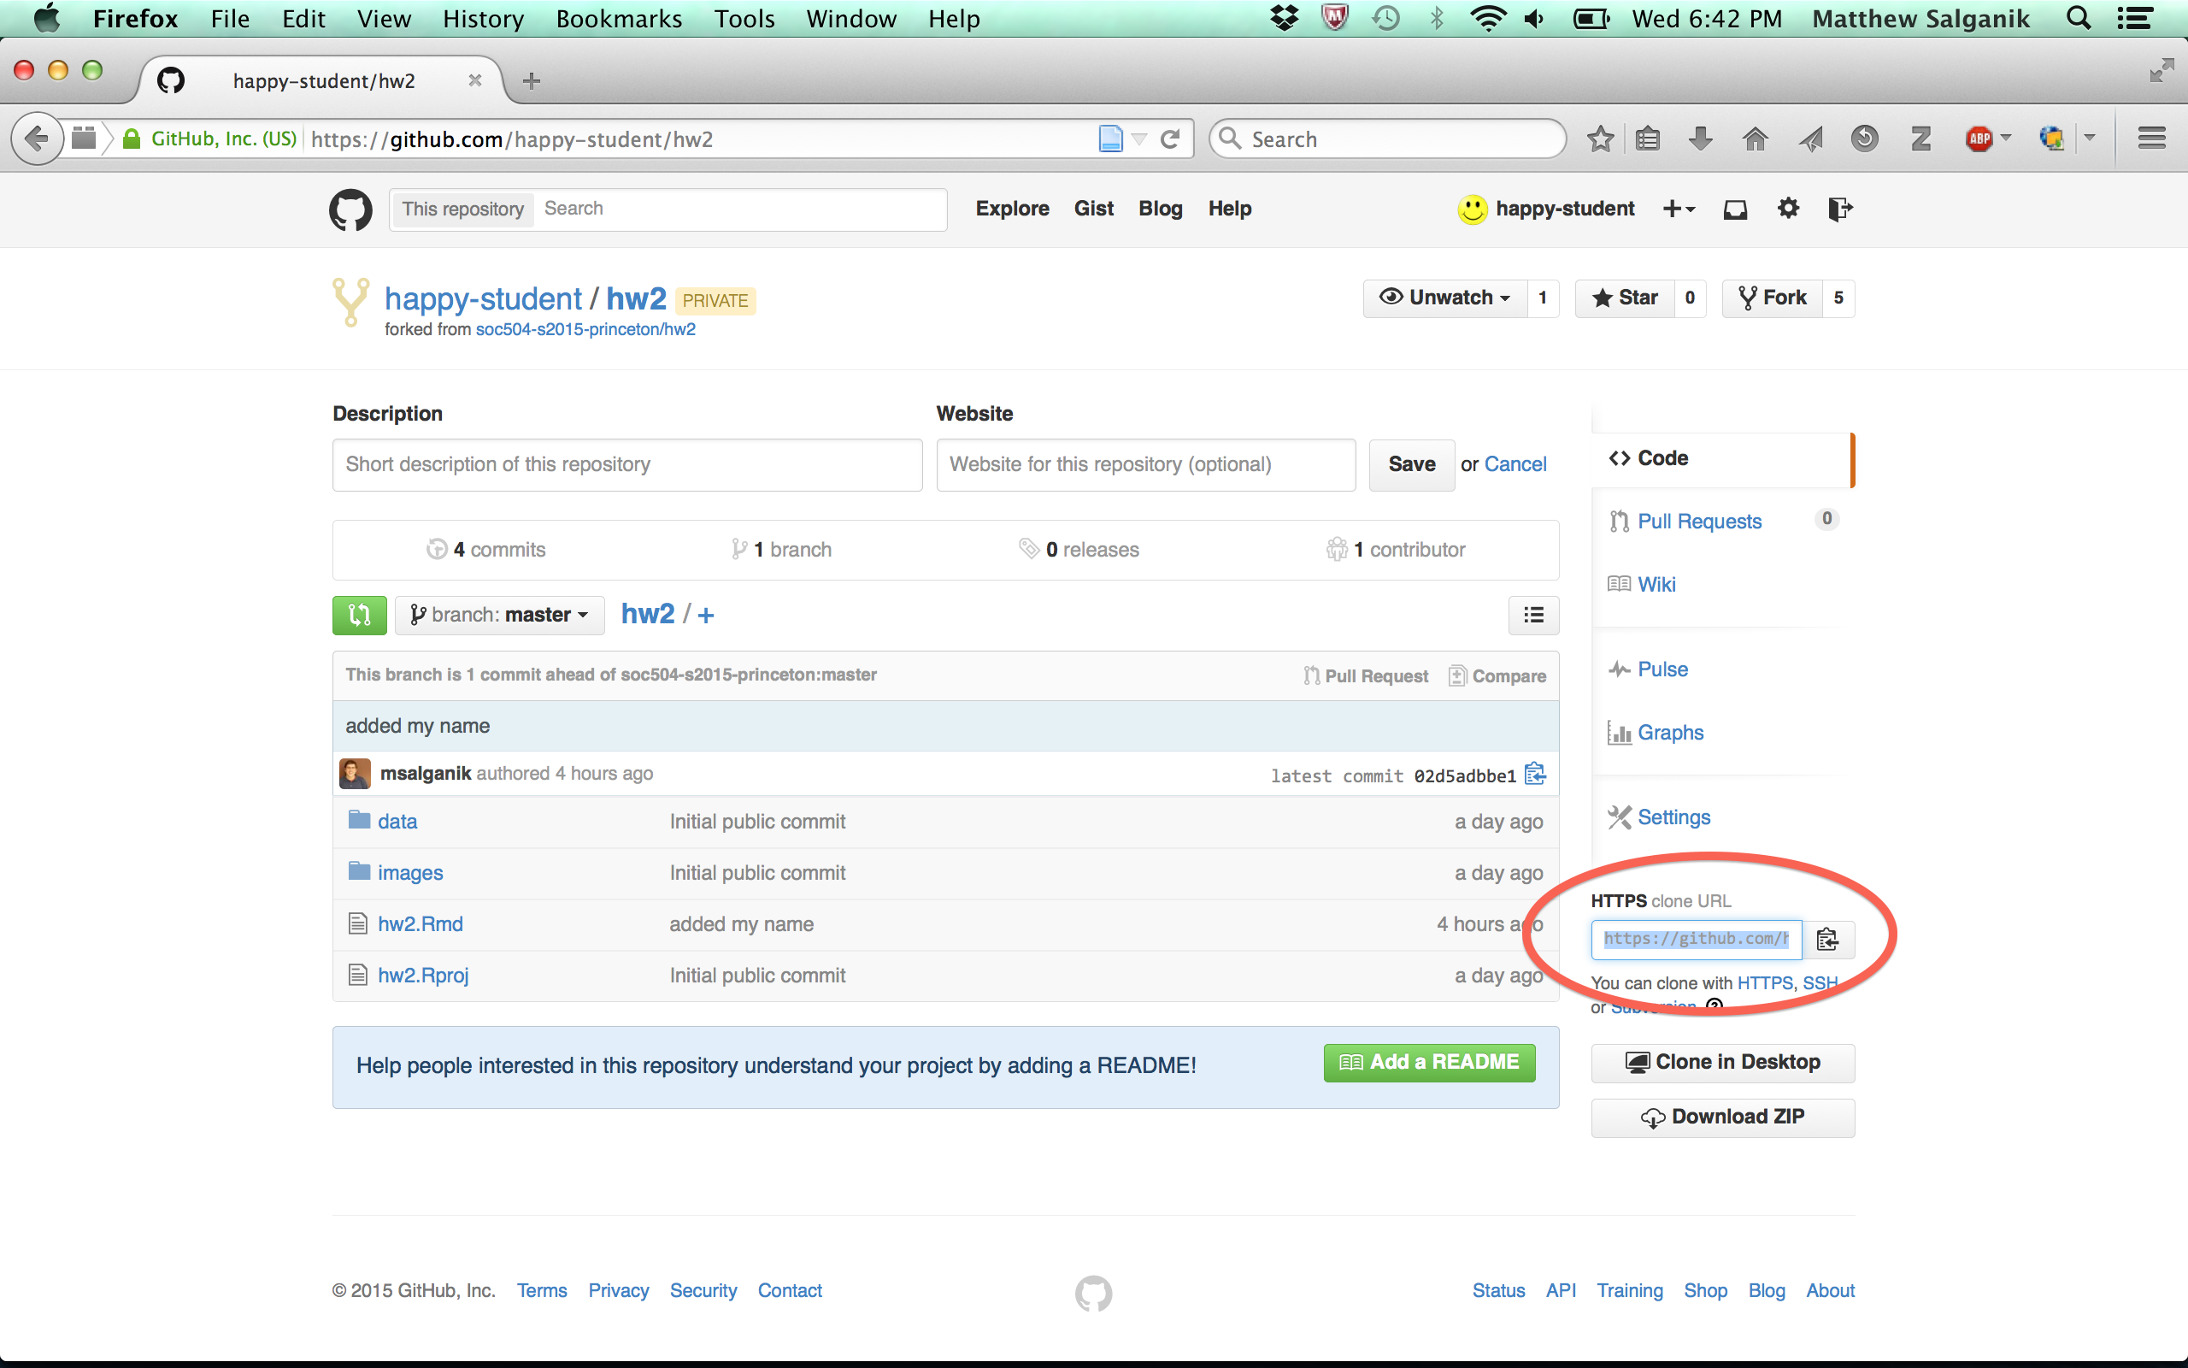Click the Add a README button
Image resolution: width=2188 pixels, height=1368 pixels.
tap(1428, 1062)
